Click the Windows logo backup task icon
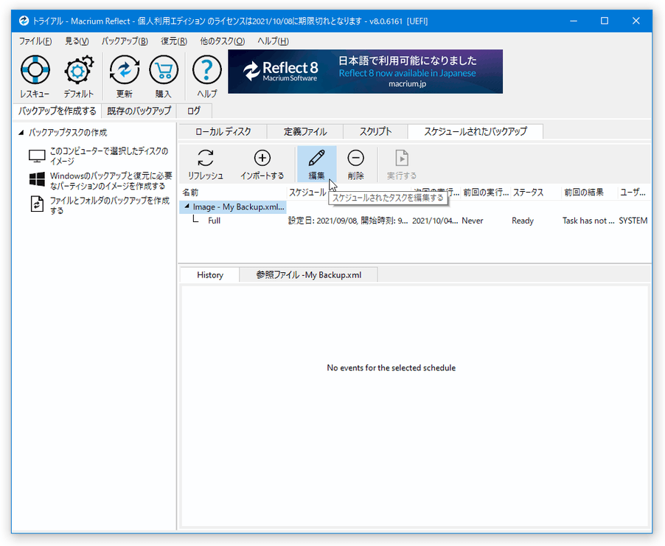 point(37,179)
